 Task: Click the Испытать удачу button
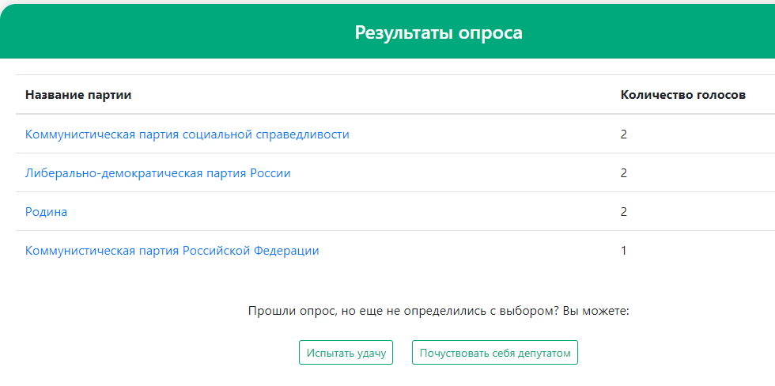point(346,353)
